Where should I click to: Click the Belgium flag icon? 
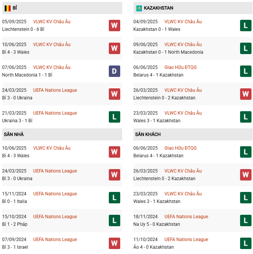[7, 8]
